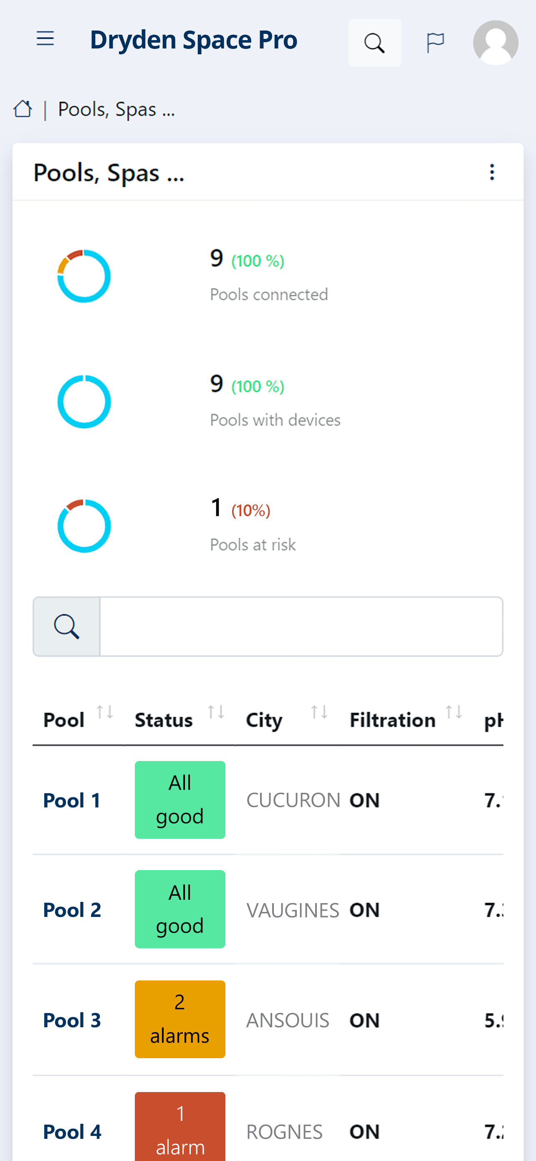Click the table search magnifier icon
536x1161 pixels.
click(x=67, y=626)
